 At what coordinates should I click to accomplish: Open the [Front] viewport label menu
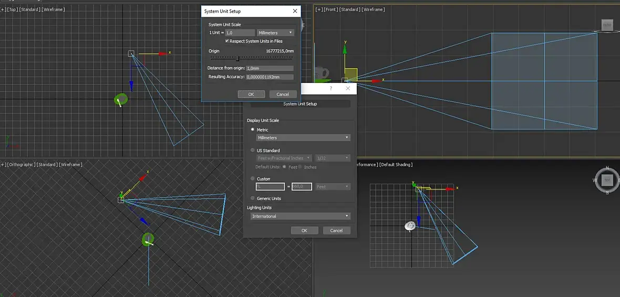[331, 9]
